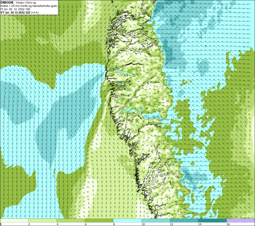Image resolution: width=255 pixels, height=226 pixels.
Task: Click the scale label '10'
Action: (x=143, y=224)
